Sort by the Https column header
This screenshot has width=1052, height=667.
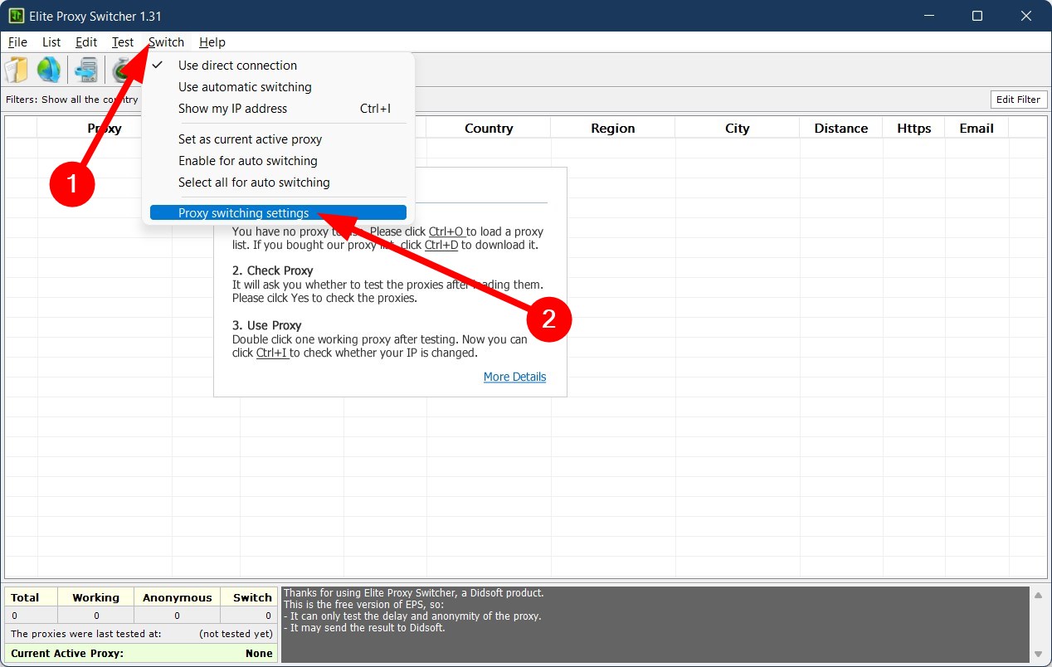click(914, 129)
